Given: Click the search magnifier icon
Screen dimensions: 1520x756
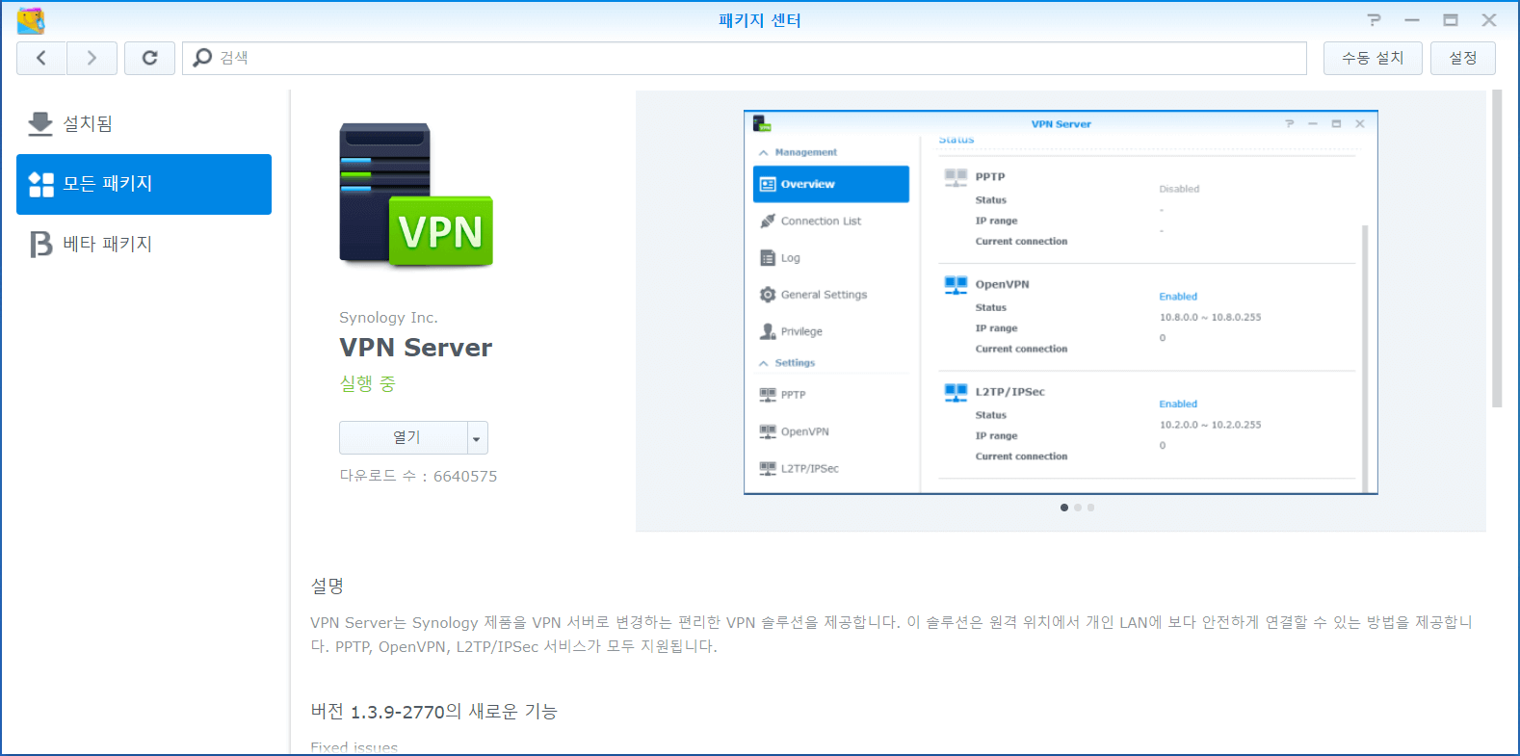Looking at the screenshot, I should point(202,58).
